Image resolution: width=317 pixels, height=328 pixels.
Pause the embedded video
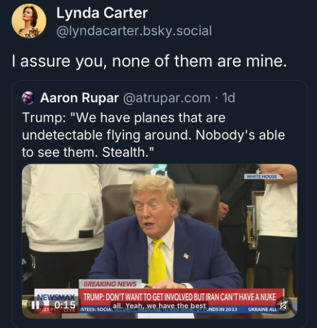pyautogui.click(x=34, y=305)
